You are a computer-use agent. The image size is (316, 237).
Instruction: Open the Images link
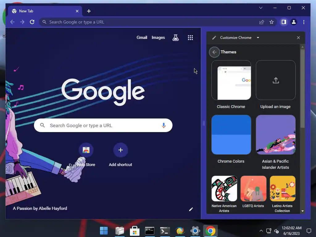(x=158, y=37)
